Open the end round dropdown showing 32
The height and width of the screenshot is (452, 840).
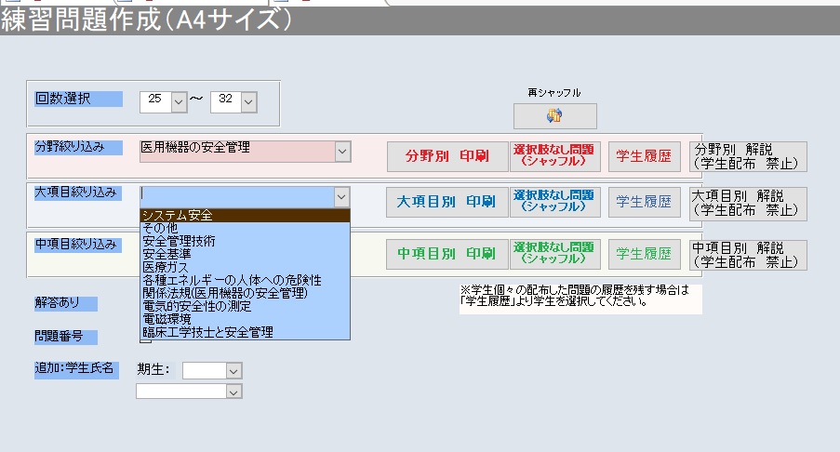tap(249, 101)
